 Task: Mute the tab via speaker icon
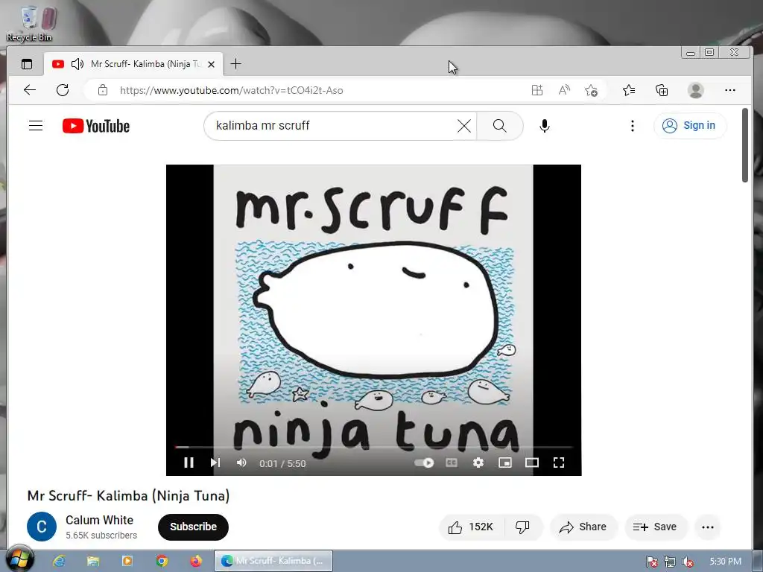point(77,64)
